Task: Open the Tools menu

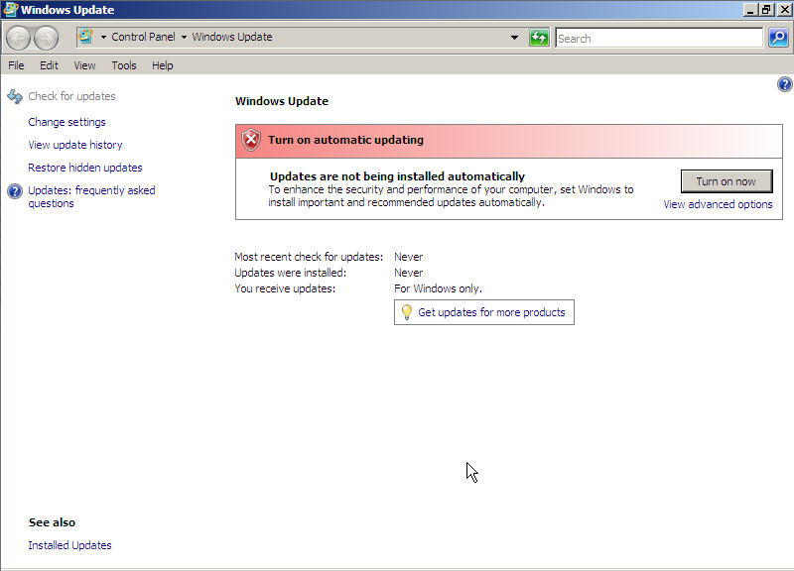Action: [x=124, y=65]
